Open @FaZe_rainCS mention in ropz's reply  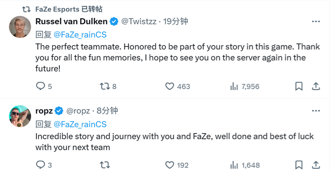pyautogui.click(x=80, y=124)
